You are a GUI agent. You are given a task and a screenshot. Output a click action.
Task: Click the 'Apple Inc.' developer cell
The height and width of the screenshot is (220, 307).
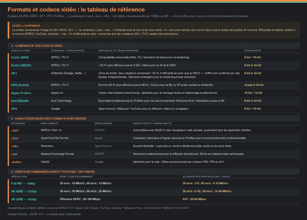coord(58,93)
